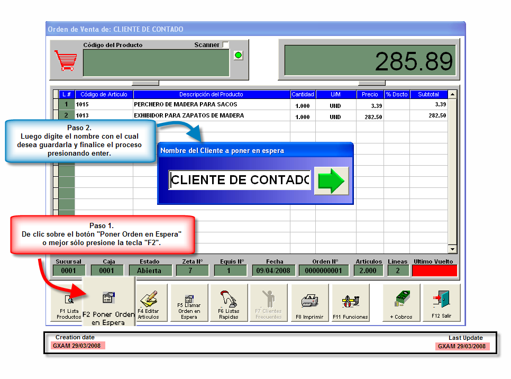Viewport: 511px width, 379px height.
Task: Open F6 Listas Rapidas
Action: [x=229, y=303]
